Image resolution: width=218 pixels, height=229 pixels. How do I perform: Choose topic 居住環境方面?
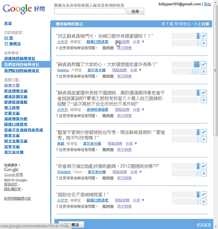pyautogui.click(x=16, y=91)
